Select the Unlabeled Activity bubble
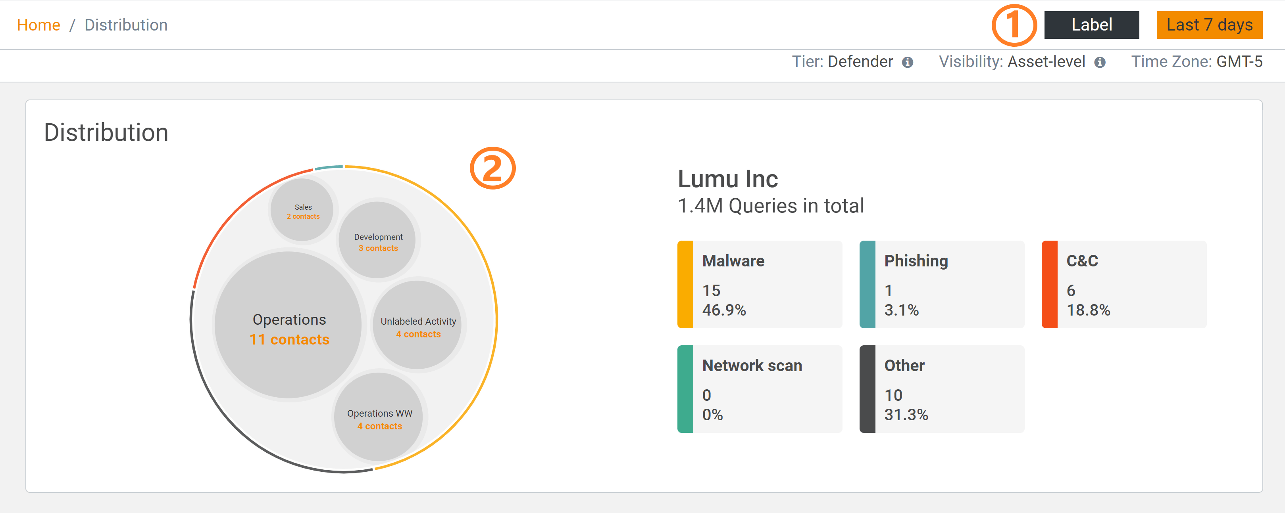1285x513 pixels. pos(417,326)
